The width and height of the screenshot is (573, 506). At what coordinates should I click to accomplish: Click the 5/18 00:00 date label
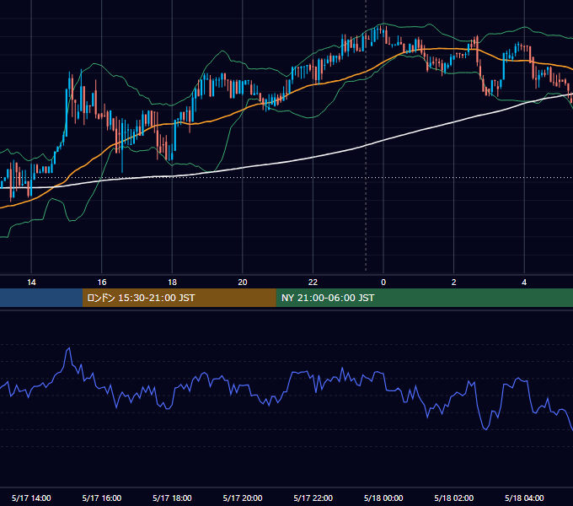[x=383, y=498]
